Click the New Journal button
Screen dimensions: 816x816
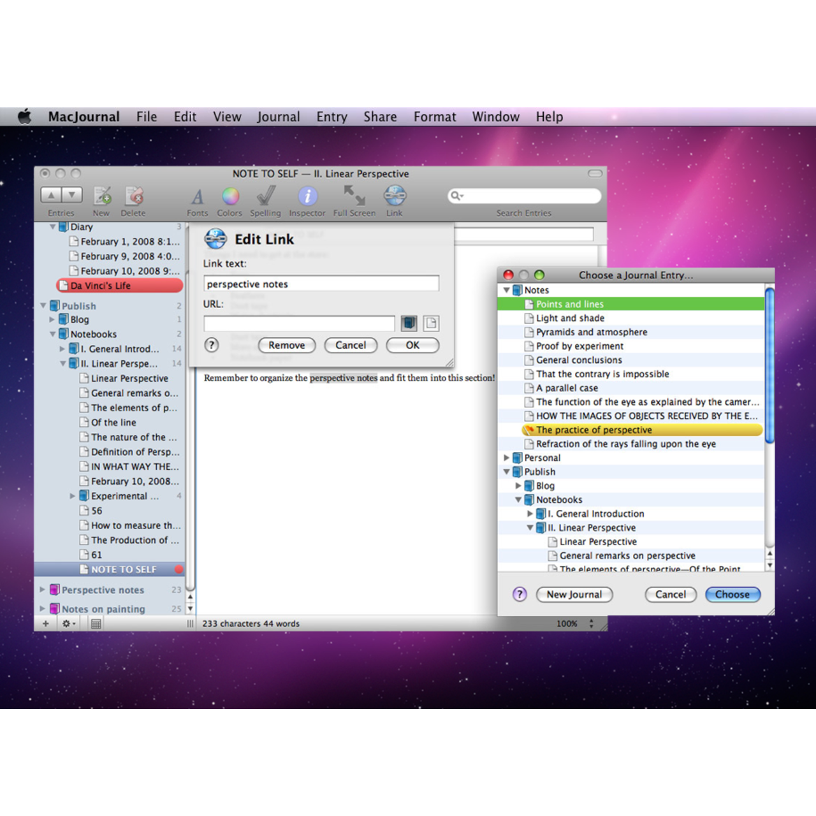coord(574,594)
